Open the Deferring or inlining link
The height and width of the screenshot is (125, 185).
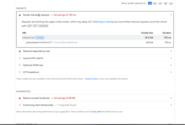click(103, 22)
